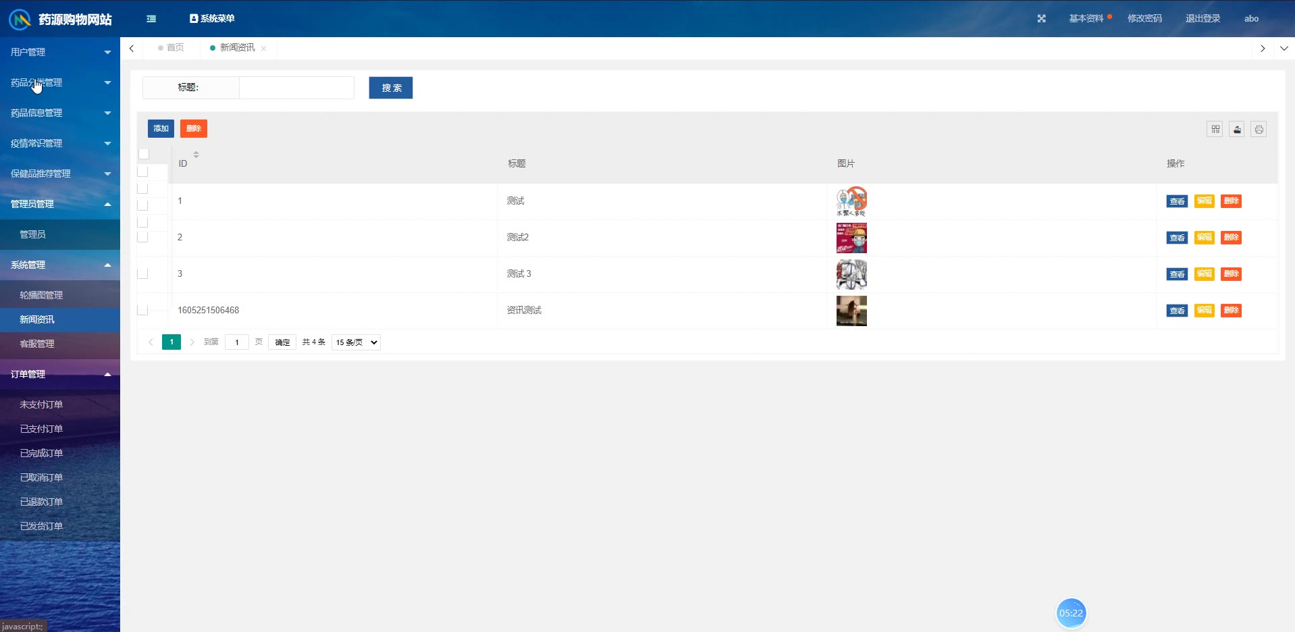Click the page number jump input

point(237,342)
